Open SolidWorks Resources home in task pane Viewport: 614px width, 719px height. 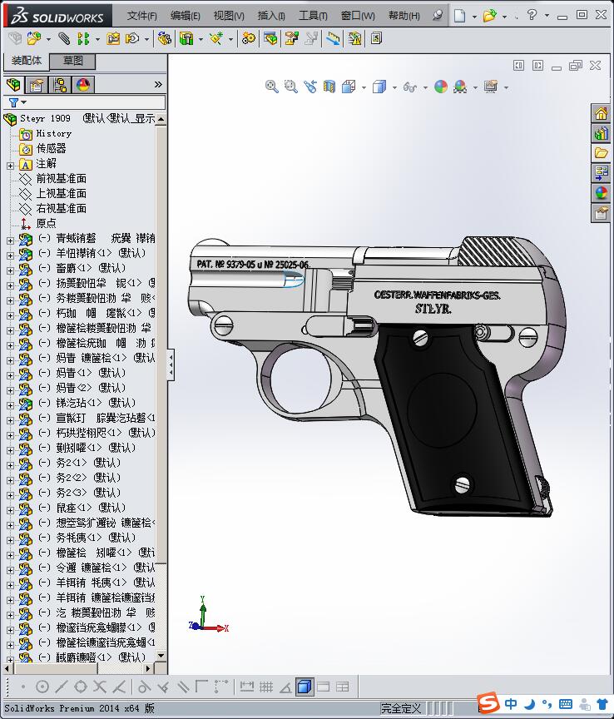pos(602,113)
